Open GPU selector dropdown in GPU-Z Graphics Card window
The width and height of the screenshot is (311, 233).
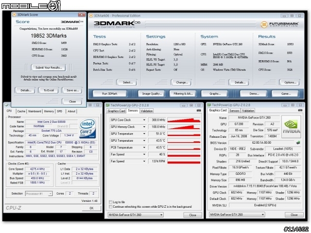(237, 215)
